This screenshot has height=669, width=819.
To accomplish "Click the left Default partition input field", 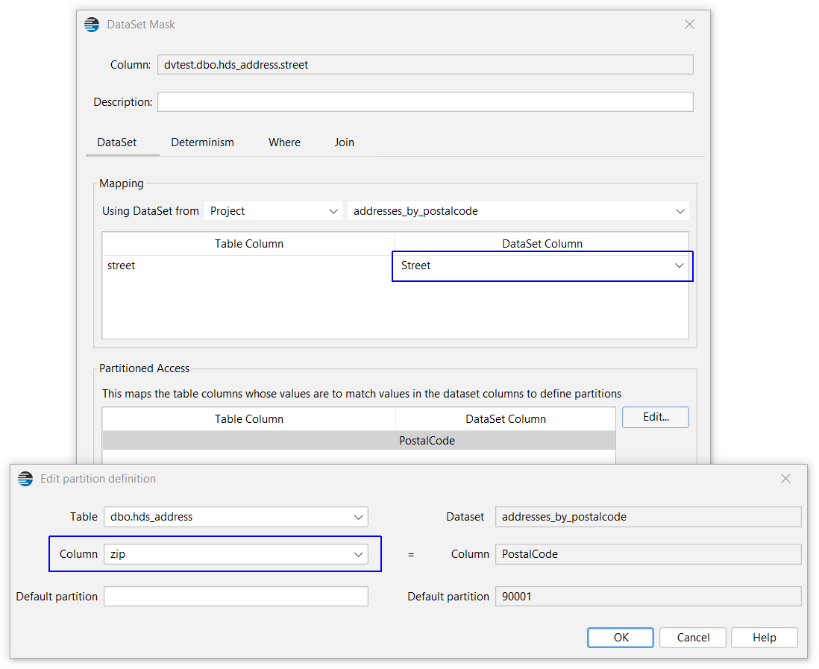I will click(x=236, y=597).
